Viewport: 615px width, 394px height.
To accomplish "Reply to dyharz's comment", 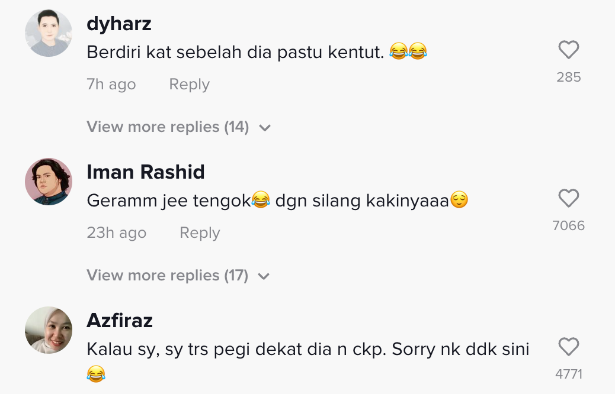I will pyautogui.click(x=189, y=85).
